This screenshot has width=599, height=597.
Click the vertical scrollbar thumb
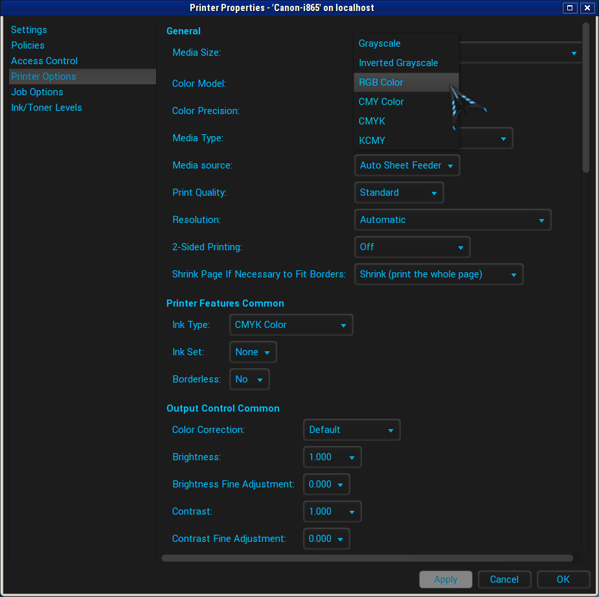click(x=585, y=97)
